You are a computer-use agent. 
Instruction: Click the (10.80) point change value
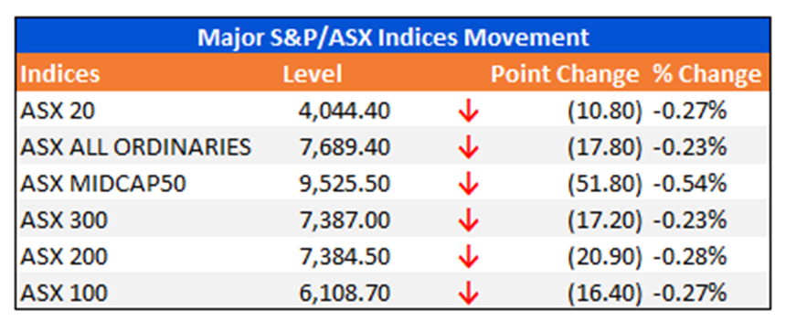[604, 112]
